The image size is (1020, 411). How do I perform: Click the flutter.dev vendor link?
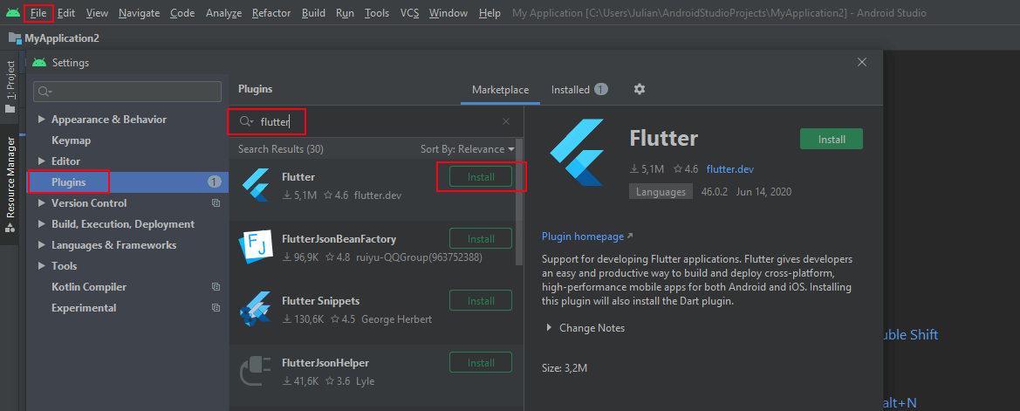click(x=729, y=169)
